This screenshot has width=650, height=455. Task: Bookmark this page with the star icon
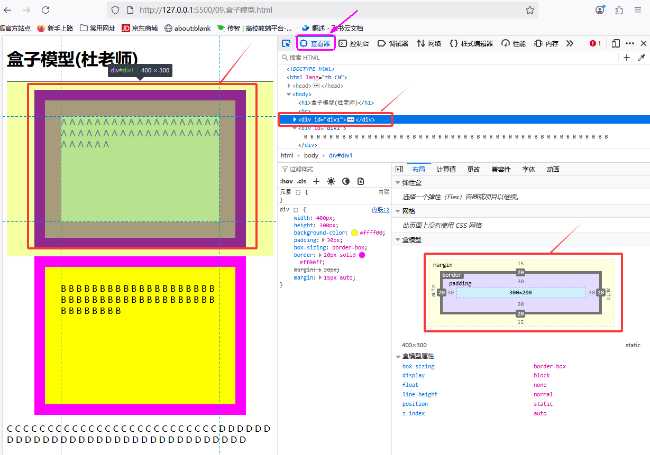coord(529,10)
